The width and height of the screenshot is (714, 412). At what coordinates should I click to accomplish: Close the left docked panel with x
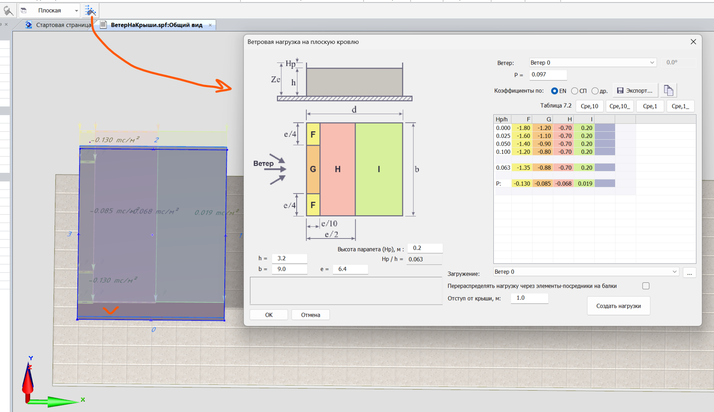click(6, 24)
